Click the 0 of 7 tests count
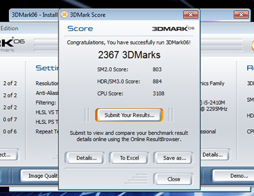The image size is (254, 196). click(x=10, y=119)
